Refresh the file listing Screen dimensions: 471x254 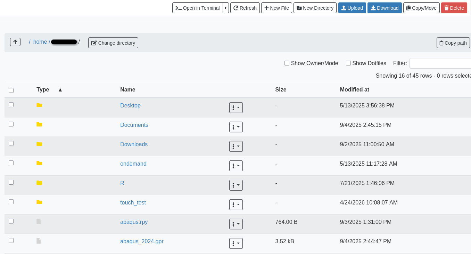[x=245, y=8]
